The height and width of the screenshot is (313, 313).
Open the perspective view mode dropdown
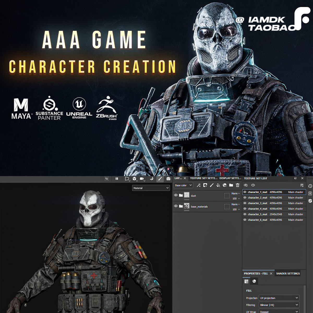coord(127,179)
